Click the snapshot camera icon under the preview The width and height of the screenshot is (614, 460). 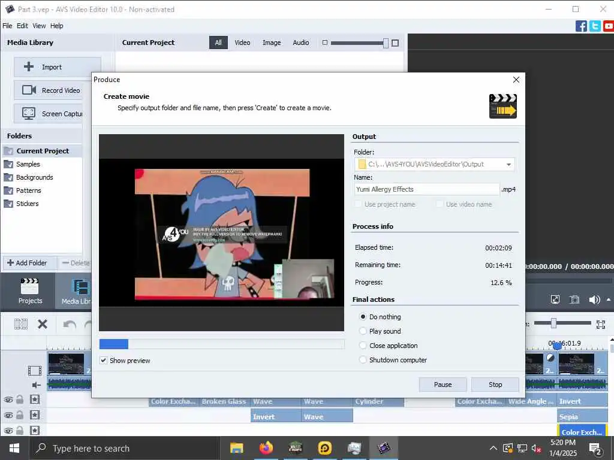574,299
